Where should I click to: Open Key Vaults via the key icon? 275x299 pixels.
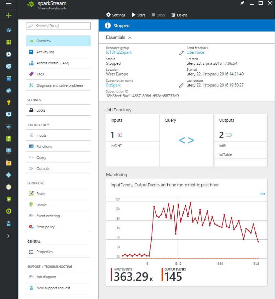click(9, 102)
